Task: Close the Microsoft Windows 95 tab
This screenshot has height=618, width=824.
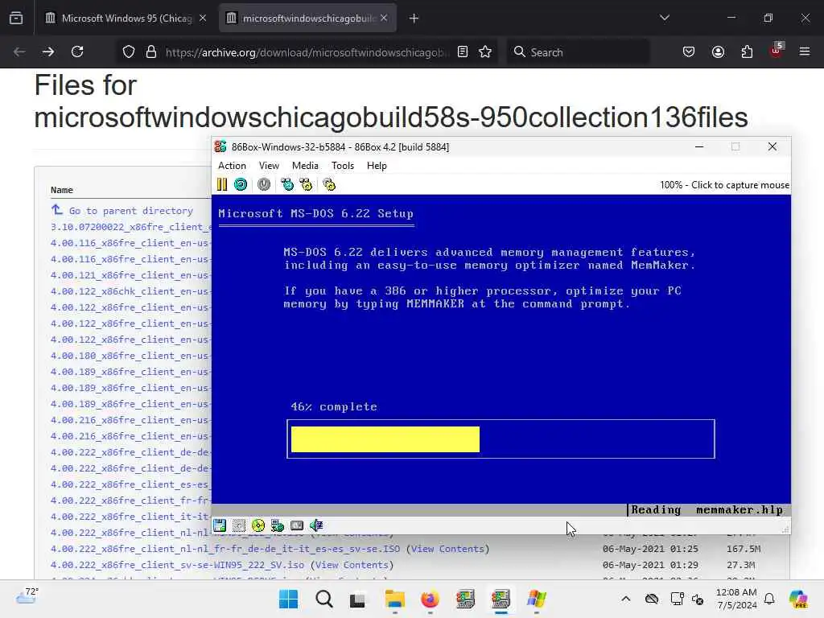Action: click(203, 18)
